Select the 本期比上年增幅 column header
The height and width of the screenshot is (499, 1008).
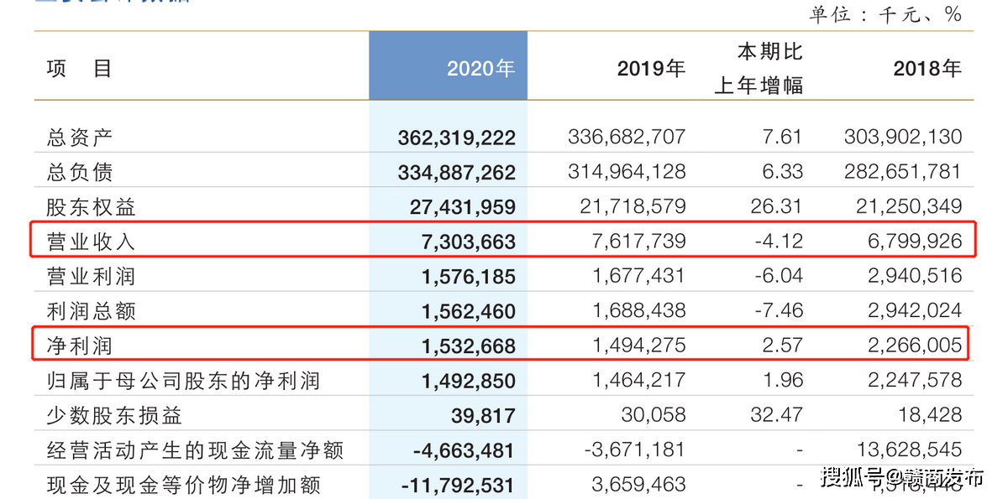(759, 68)
